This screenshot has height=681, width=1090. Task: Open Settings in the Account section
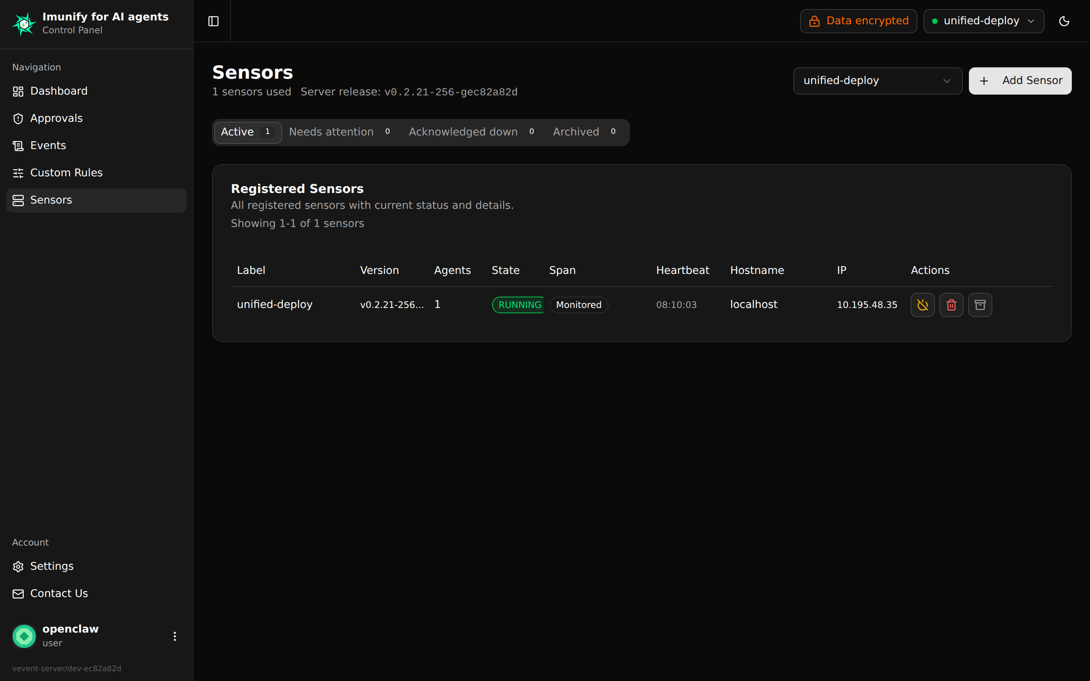click(97, 566)
